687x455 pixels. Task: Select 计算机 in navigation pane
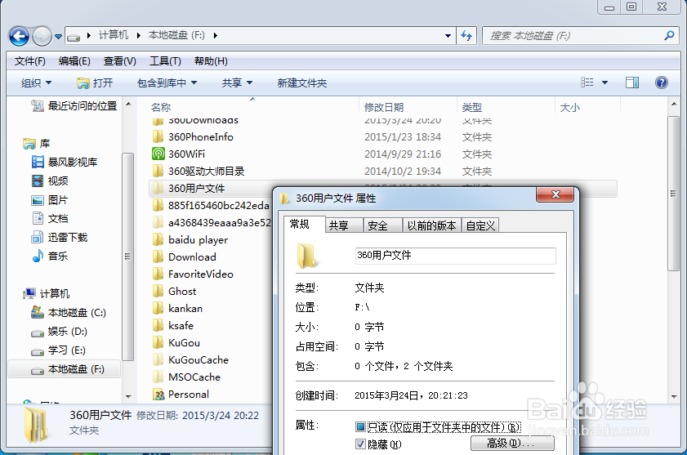point(47,294)
